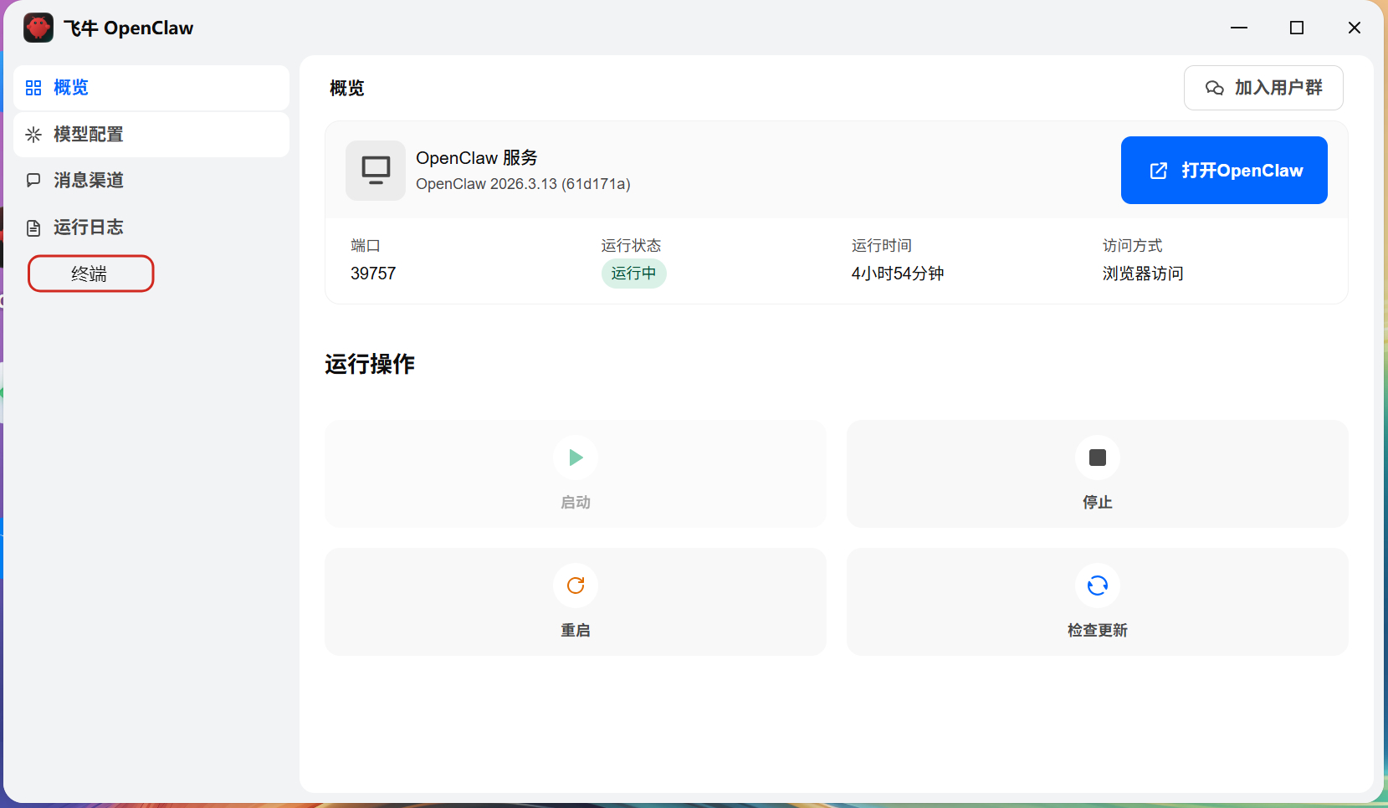This screenshot has width=1388, height=808.
Task: Click the 运行中 status badge
Action: [633, 274]
